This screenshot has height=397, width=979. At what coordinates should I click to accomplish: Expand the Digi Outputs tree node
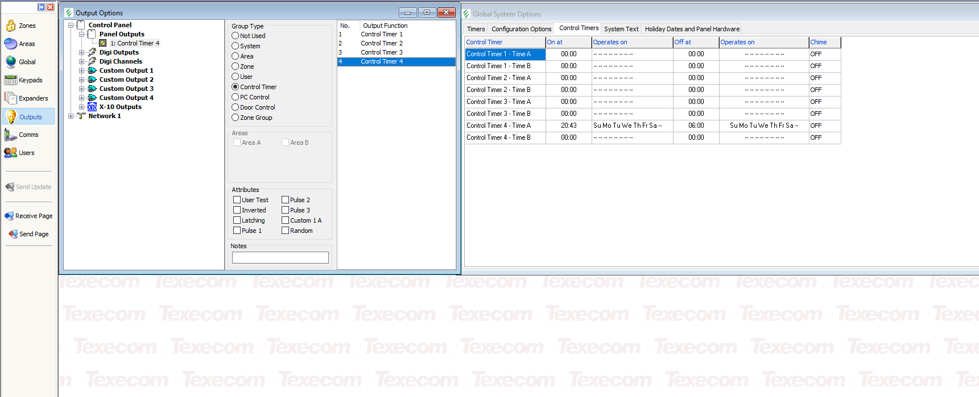tap(81, 52)
